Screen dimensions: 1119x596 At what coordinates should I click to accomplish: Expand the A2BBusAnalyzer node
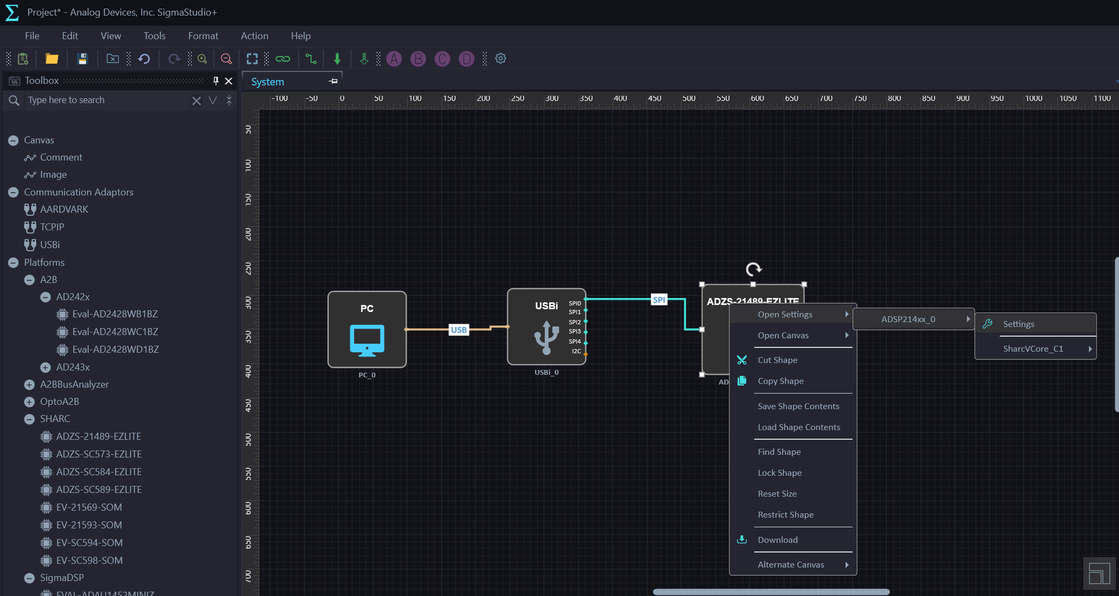(x=30, y=384)
